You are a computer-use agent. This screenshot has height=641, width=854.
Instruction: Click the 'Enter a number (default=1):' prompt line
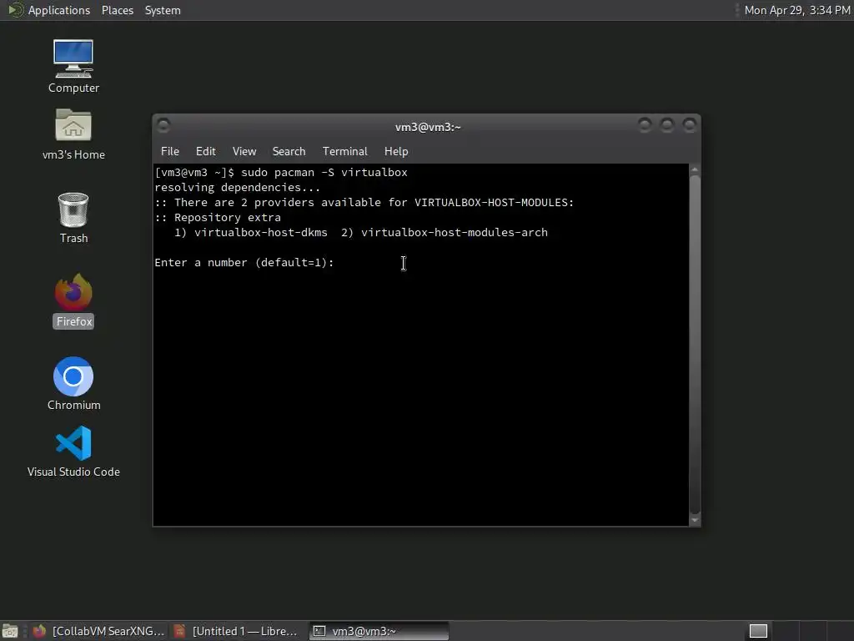pyautogui.click(x=244, y=263)
